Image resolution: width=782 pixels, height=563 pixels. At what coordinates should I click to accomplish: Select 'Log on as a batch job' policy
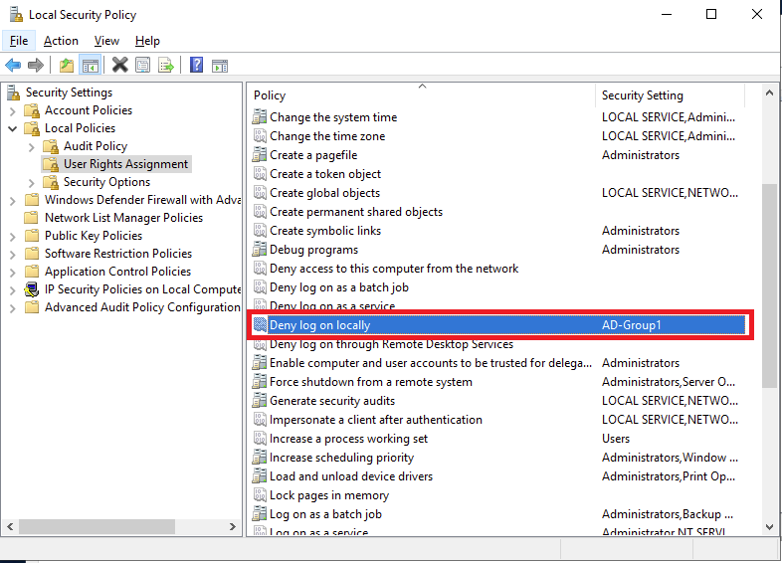point(325,514)
